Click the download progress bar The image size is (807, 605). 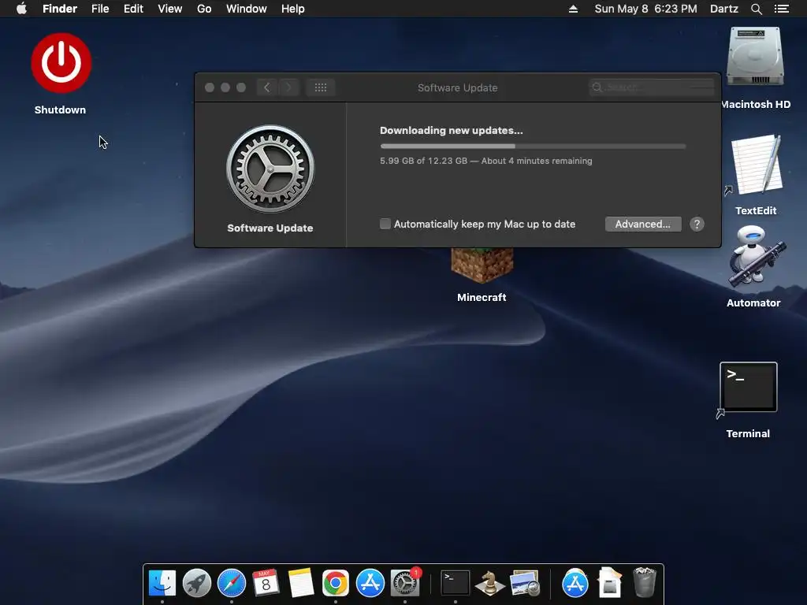533,146
